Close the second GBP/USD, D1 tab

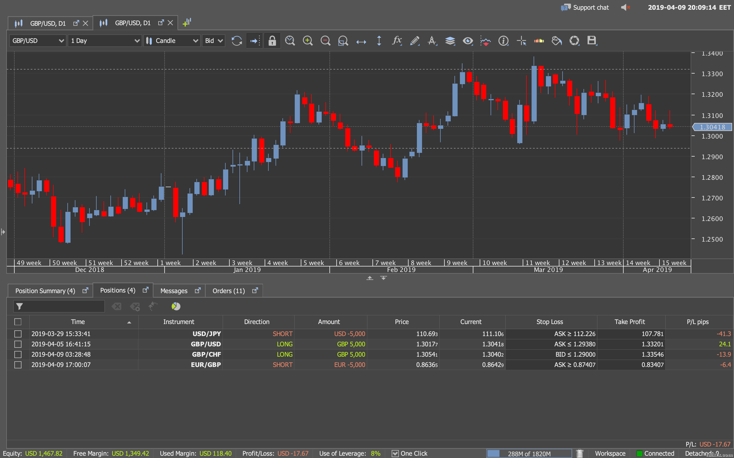pos(171,23)
